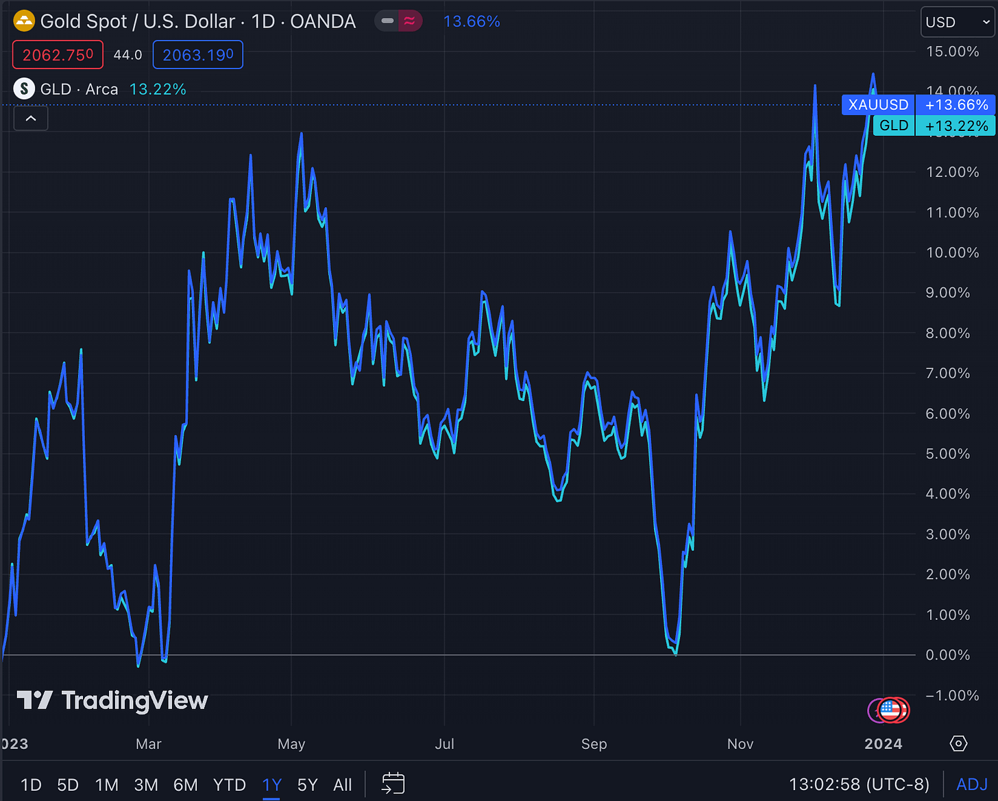
Task: Click the gold bars symbol logo
Action: click(24, 21)
